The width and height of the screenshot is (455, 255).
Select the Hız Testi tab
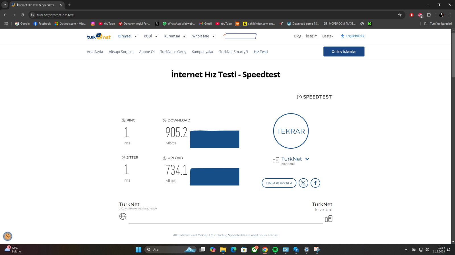click(x=261, y=52)
